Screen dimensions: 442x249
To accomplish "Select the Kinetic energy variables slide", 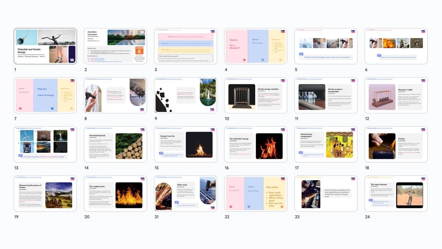I will pos(255,95).
